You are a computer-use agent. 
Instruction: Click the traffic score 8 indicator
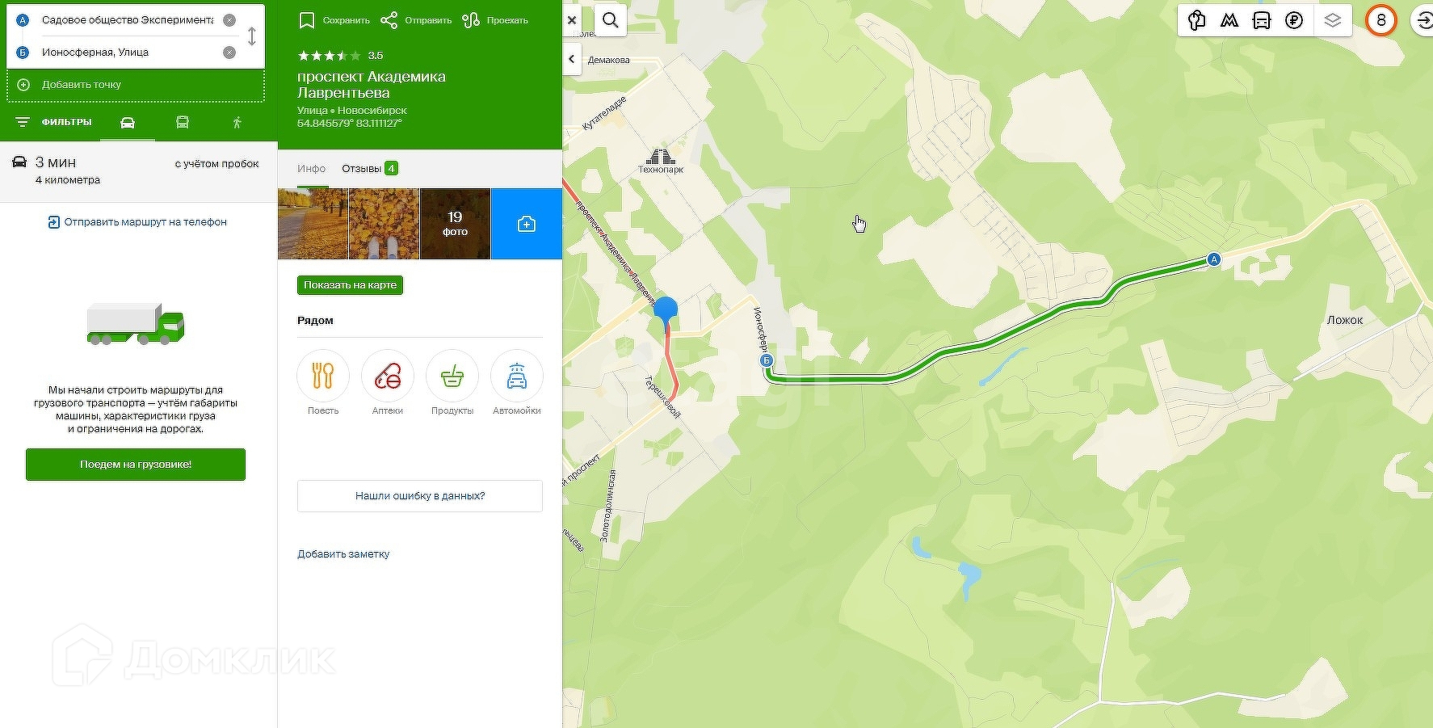tap(1381, 20)
